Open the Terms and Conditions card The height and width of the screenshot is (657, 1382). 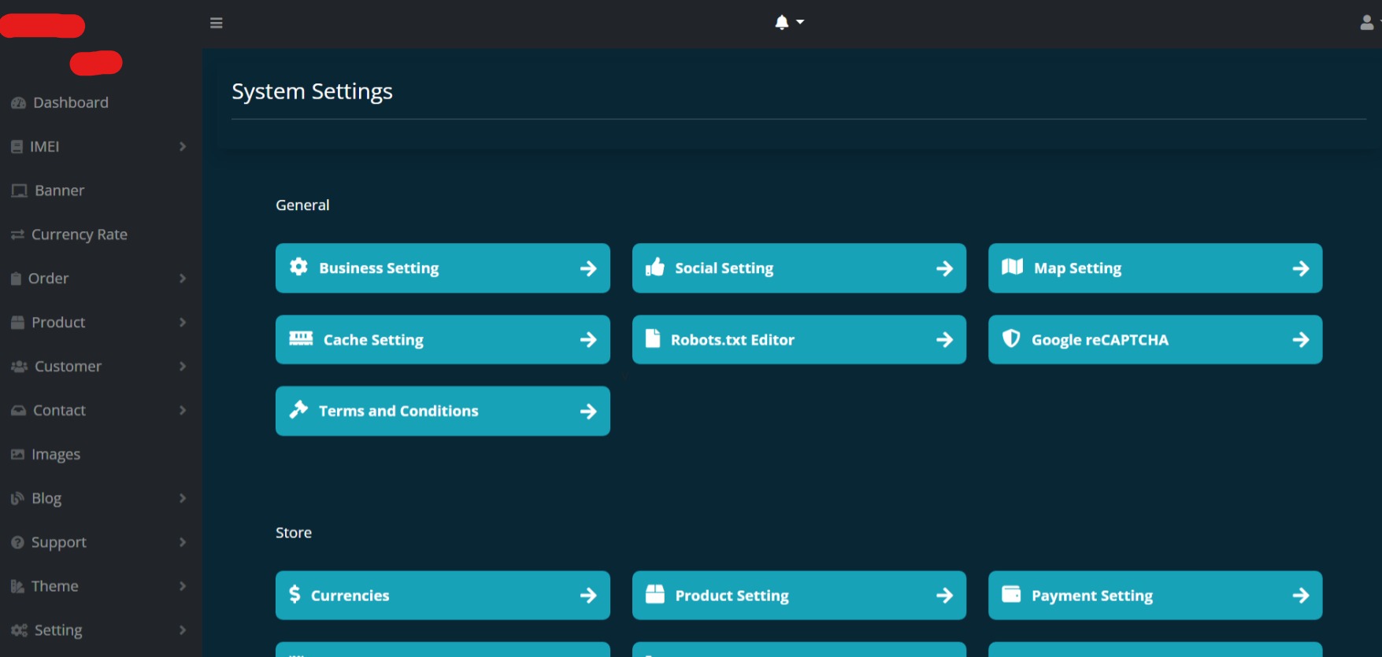click(443, 411)
